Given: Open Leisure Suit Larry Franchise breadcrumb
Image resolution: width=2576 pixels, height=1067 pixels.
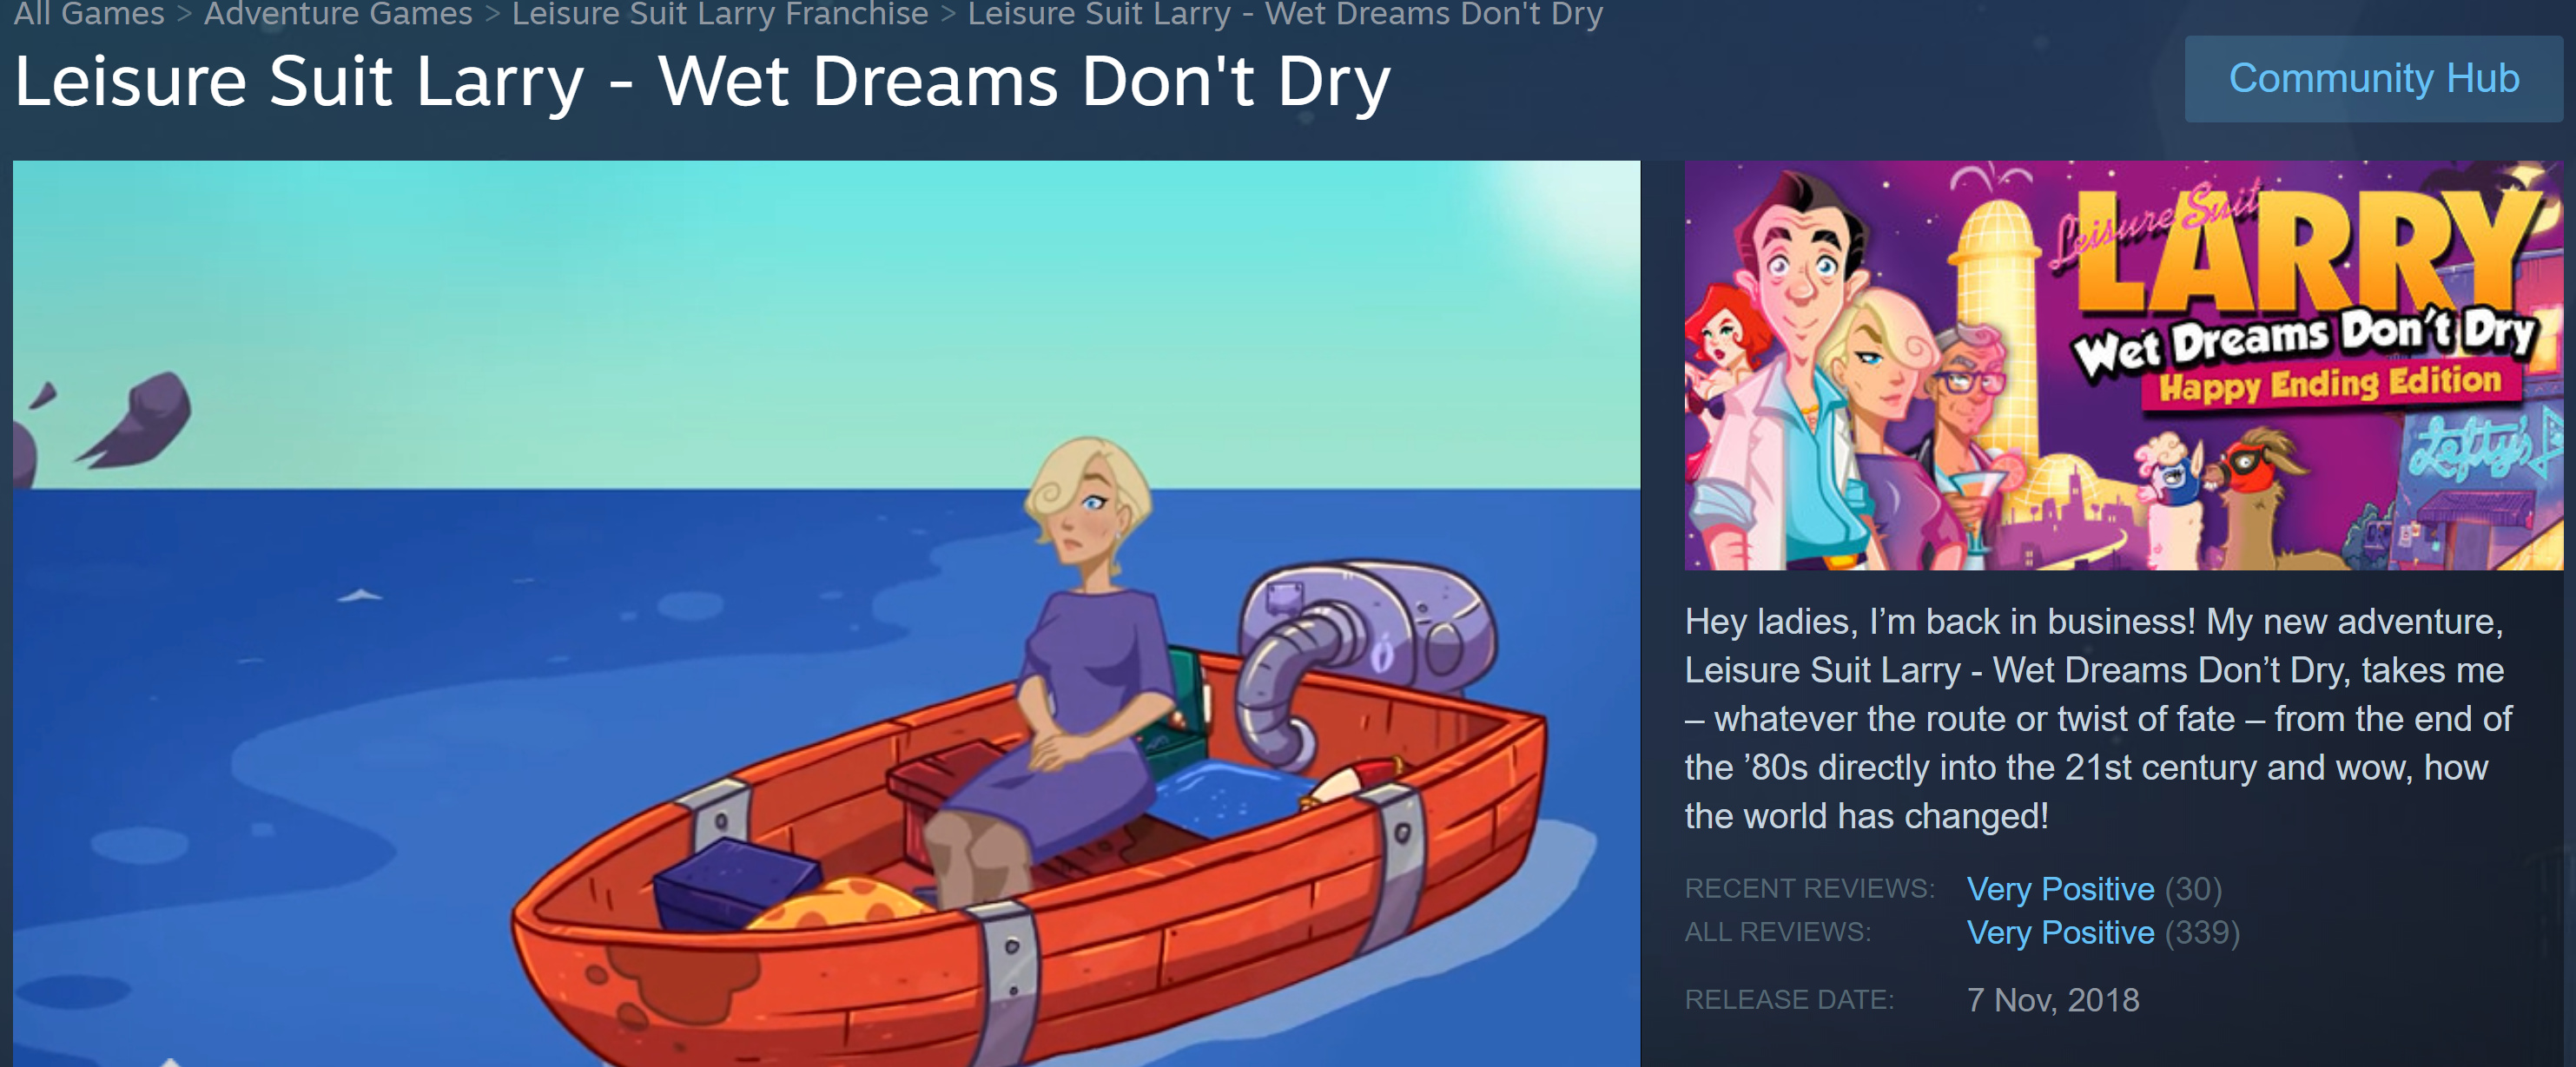Looking at the screenshot, I should [720, 14].
